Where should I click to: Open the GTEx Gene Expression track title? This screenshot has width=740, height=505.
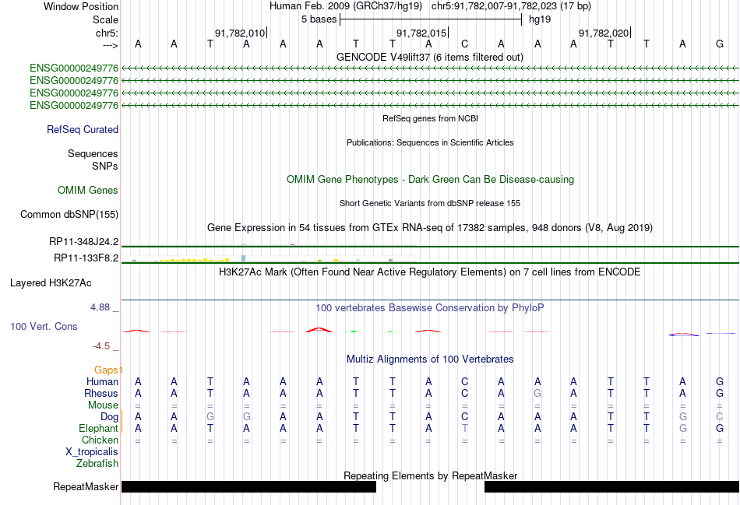point(429,228)
